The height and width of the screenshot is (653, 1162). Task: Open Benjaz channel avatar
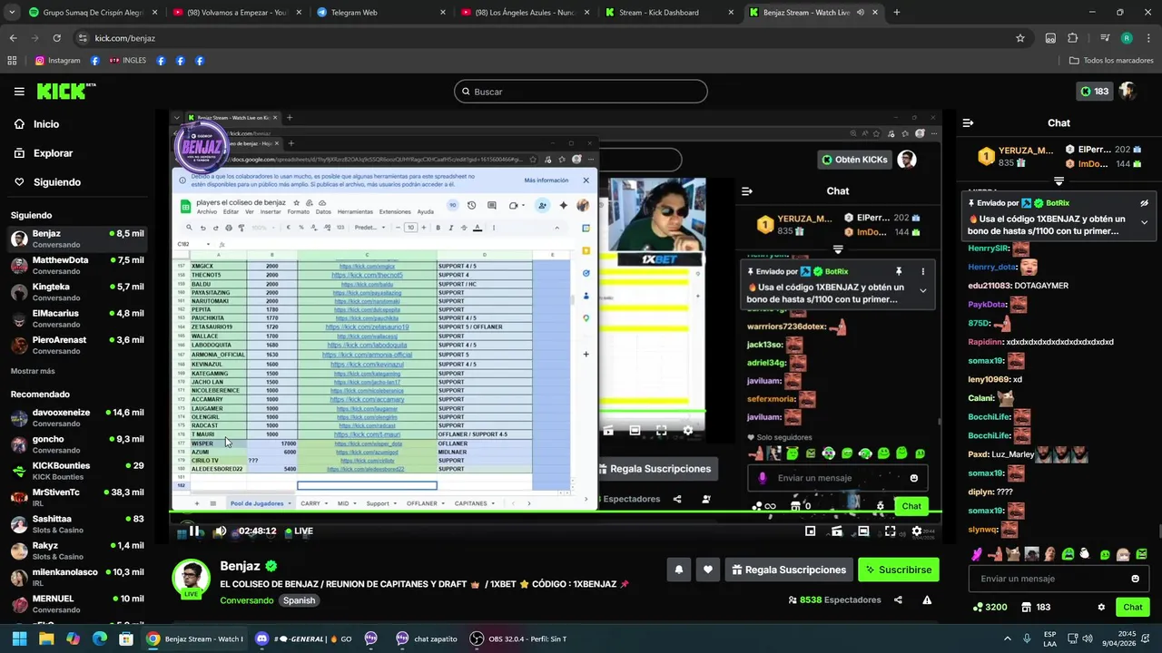[x=192, y=579]
